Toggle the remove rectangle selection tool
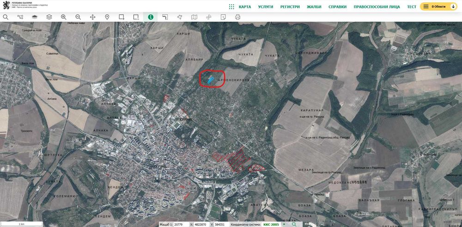 coord(136,17)
